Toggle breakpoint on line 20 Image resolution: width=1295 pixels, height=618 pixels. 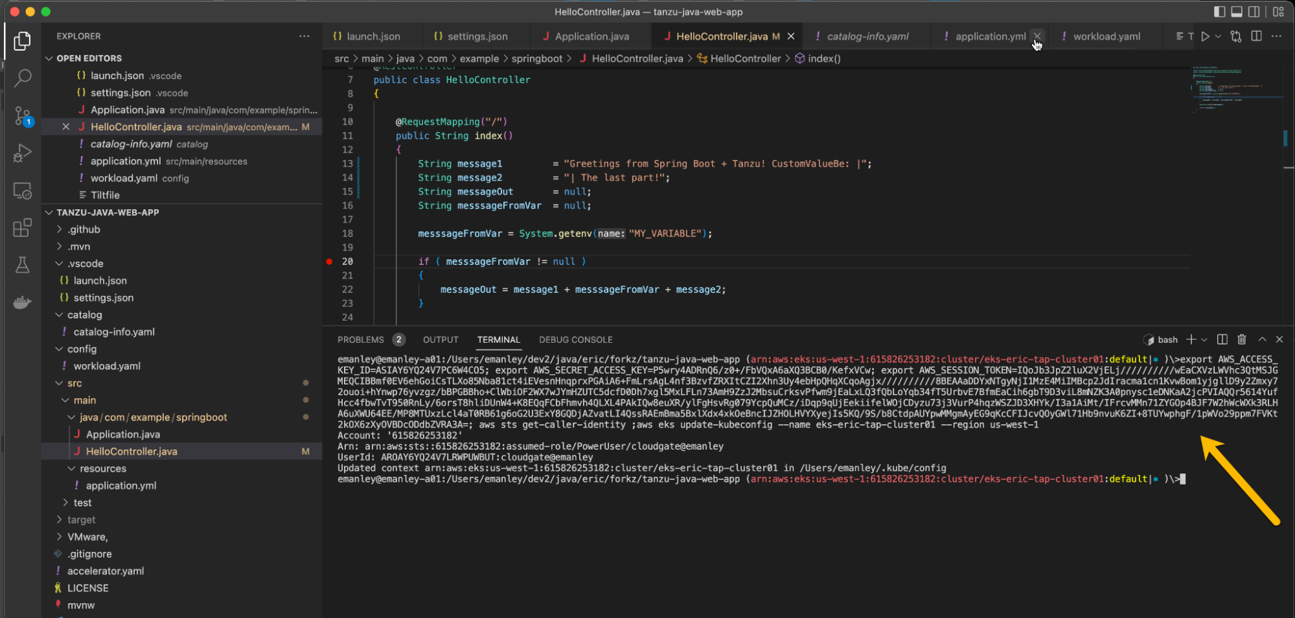click(x=329, y=262)
